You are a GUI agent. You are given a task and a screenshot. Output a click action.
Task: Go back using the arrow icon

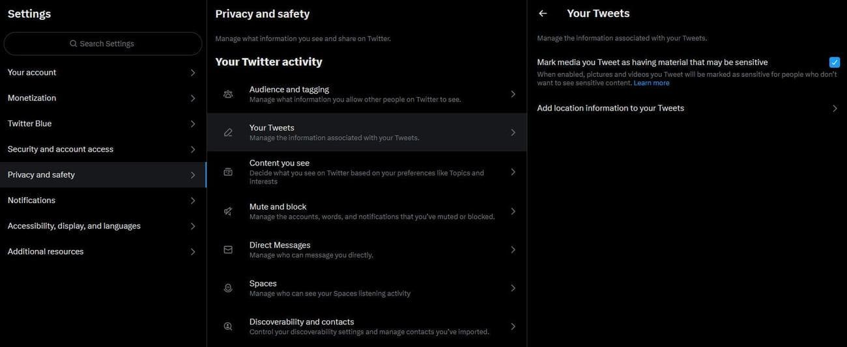pos(543,14)
